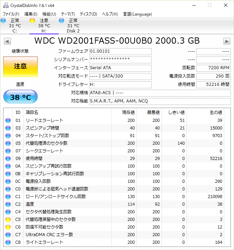Go to the previous disk with left arrow
The image size is (234, 250).
(7, 42)
